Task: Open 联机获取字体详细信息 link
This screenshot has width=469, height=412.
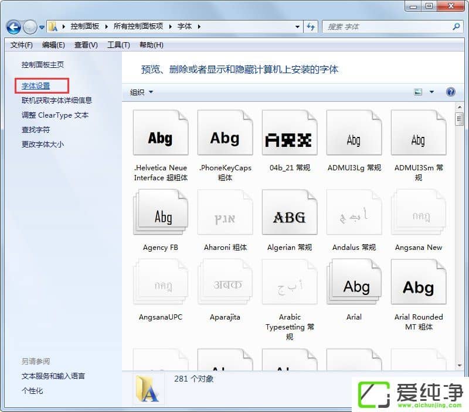Action: coord(57,101)
